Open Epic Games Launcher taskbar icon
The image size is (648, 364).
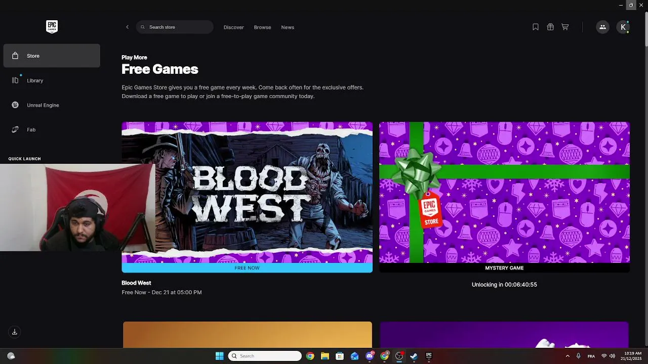point(429,356)
